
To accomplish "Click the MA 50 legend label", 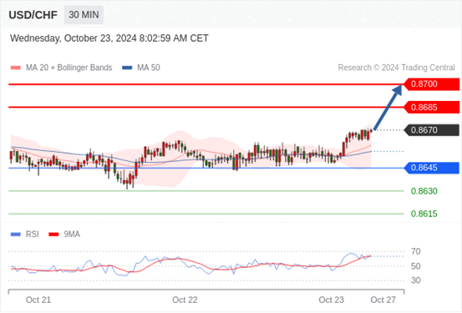I will click(x=149, y=68).
